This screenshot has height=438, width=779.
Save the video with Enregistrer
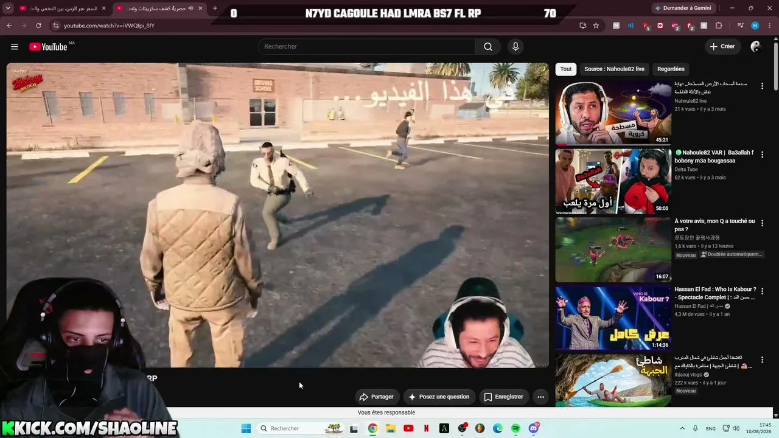point(504,397)
